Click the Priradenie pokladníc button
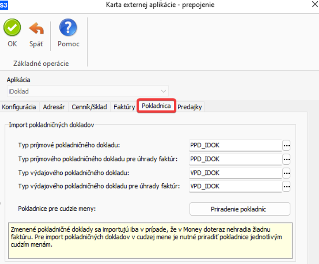This screenshot has width=319, height=264. point(240,209)
